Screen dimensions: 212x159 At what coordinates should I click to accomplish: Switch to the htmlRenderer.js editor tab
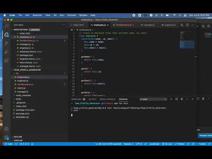(x=123, y=25)
